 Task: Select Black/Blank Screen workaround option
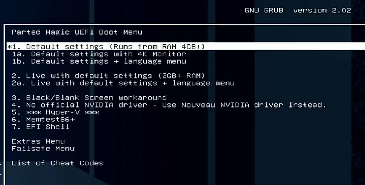[x=89, y=97]
